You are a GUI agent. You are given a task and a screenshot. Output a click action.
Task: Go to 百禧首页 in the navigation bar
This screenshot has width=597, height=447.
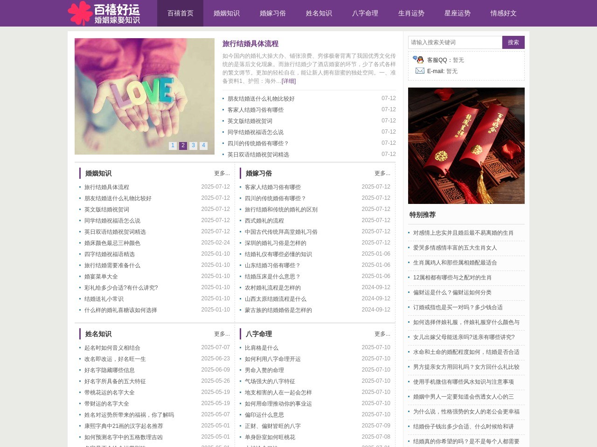(180, 14)
